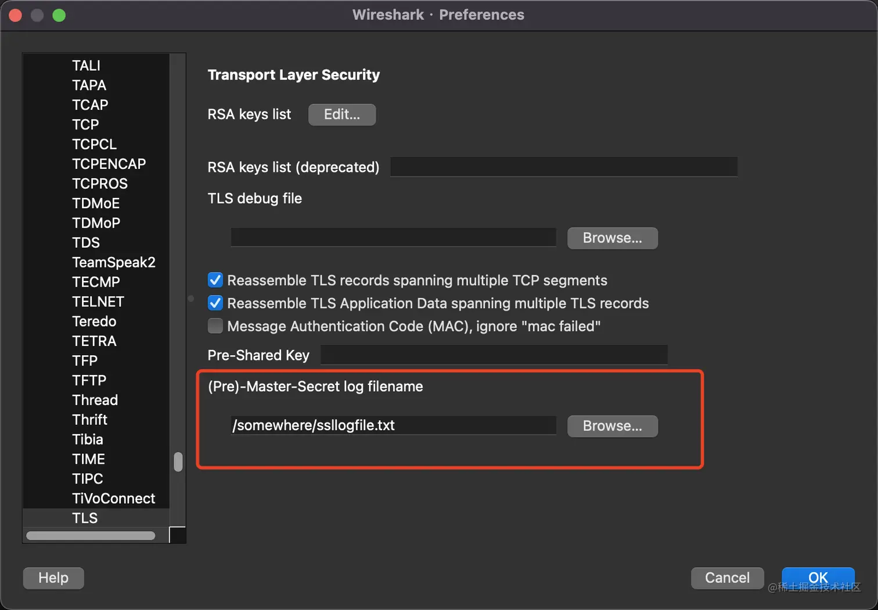
Task: Click the vertical scrollbar thumb of protocol list
Action: [x=178, y=462]
